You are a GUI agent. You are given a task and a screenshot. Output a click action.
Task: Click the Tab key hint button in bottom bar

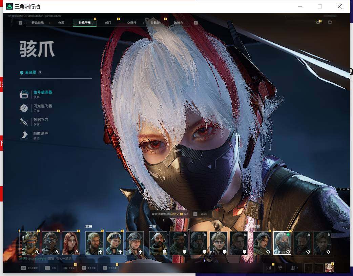[29, 268]
